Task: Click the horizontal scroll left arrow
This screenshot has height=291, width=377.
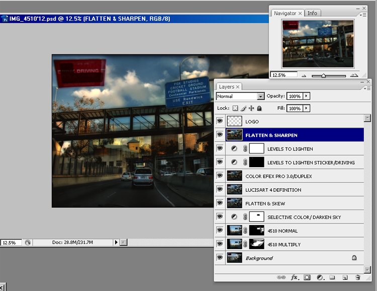Action: tap(123, 242)
